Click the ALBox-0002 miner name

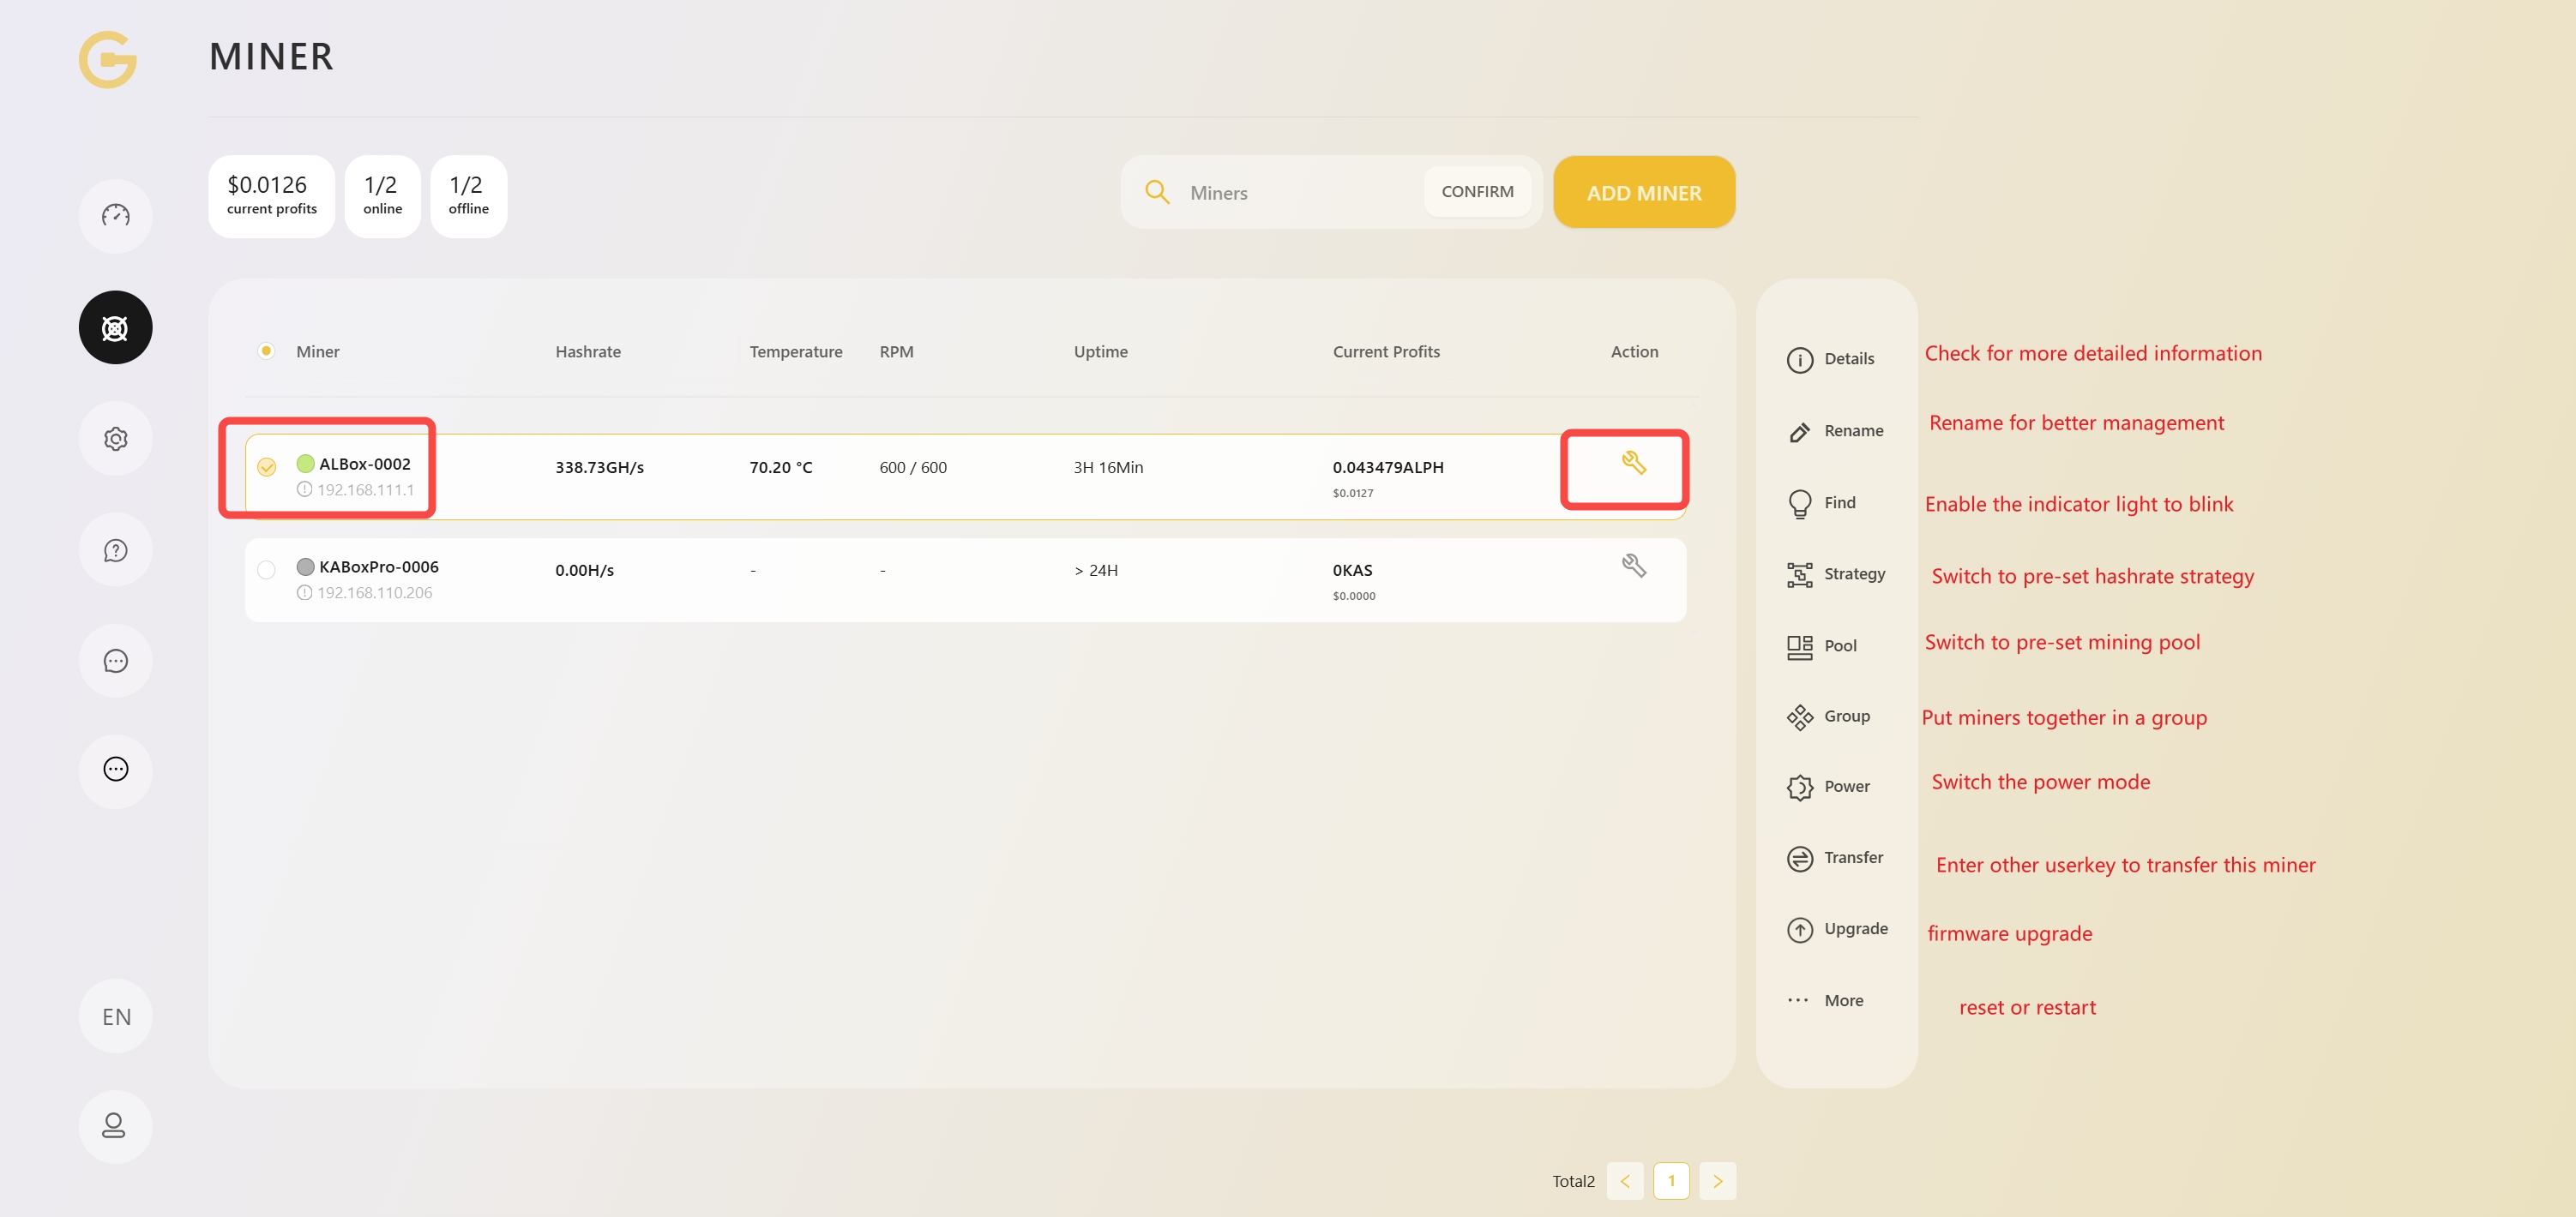click(x=364, y=464)
